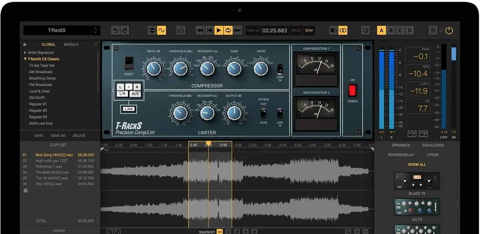Skip to next track
The width and height of the screenshot is (480, 234).
(237, 30)
